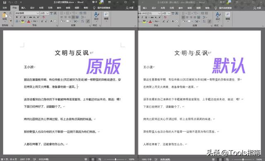The image size is (265, 161).
Task: Open font dialog launcher in left window
Action: (57, 26)
